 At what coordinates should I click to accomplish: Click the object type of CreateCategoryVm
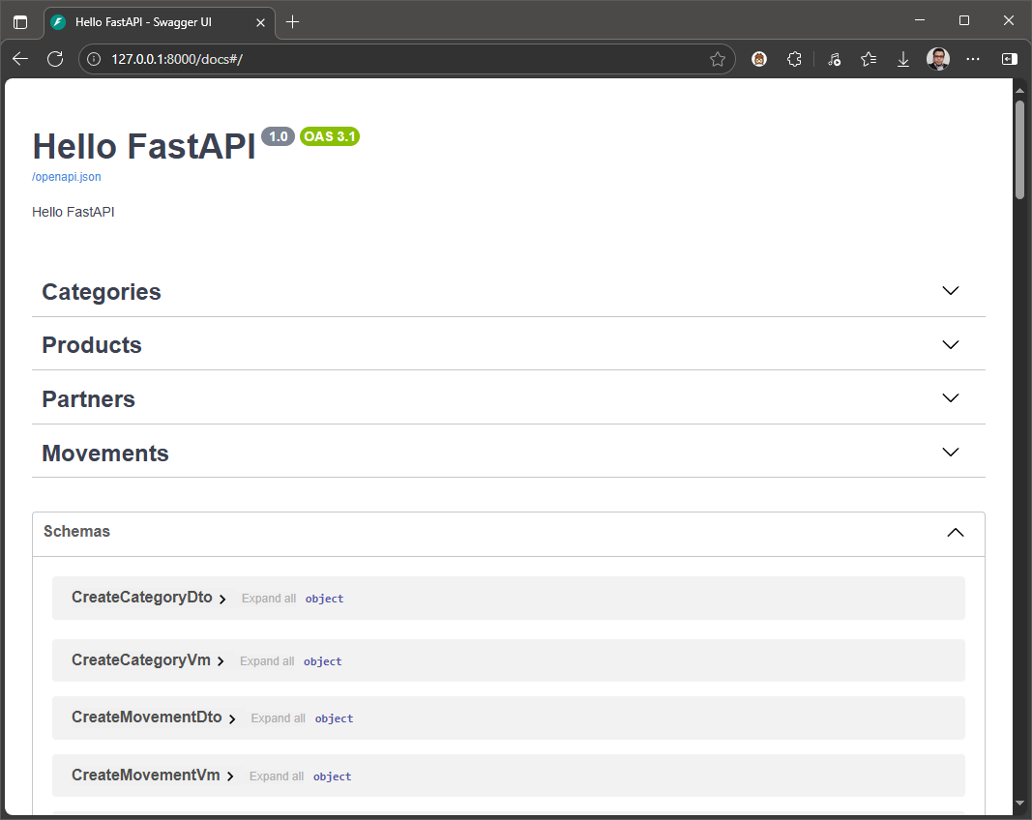pos(322,661)
